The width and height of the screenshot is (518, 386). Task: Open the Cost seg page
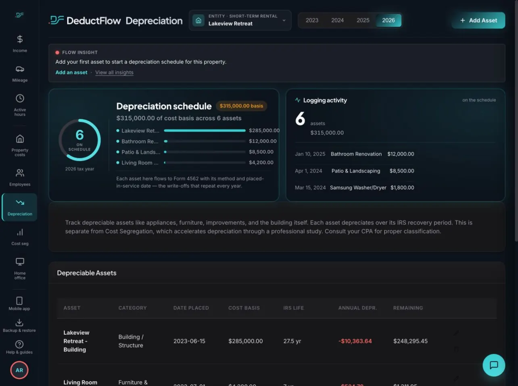(x=20, y=237)
